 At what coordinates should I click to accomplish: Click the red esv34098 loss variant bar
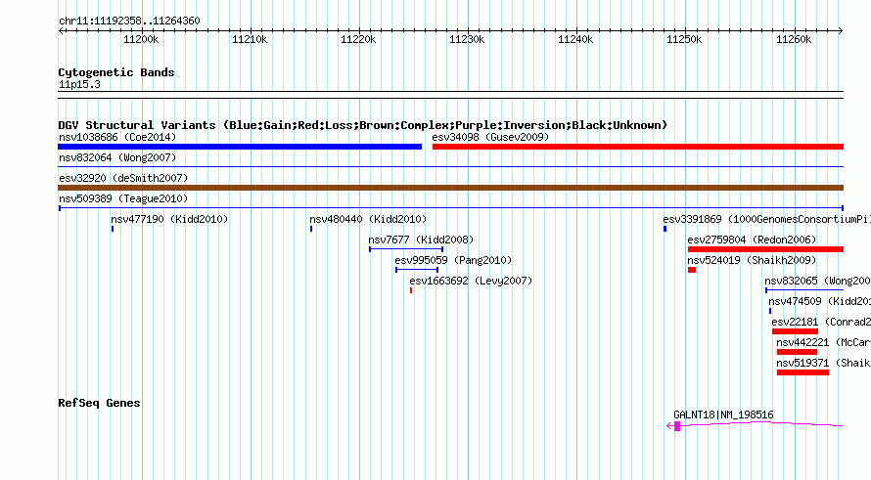coord(638,147)
